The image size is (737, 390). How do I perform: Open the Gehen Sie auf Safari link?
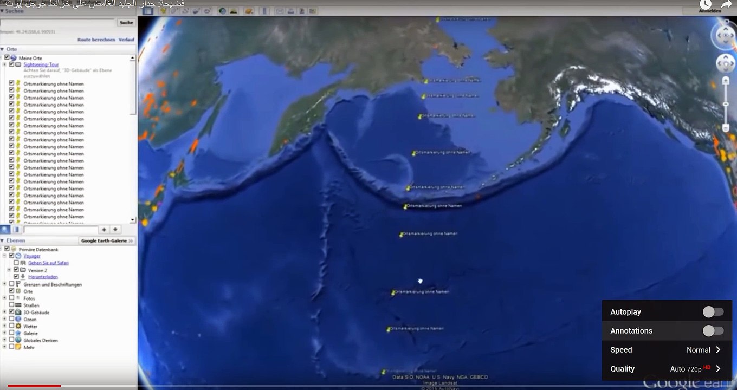[x=48, y=263]
